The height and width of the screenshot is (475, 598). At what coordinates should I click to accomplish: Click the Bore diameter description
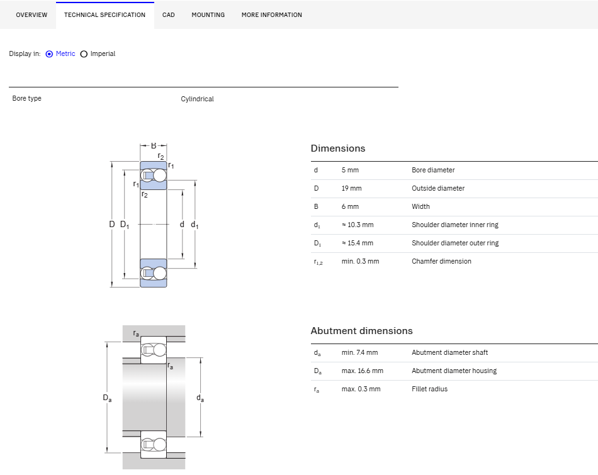(x=433, y=170)
